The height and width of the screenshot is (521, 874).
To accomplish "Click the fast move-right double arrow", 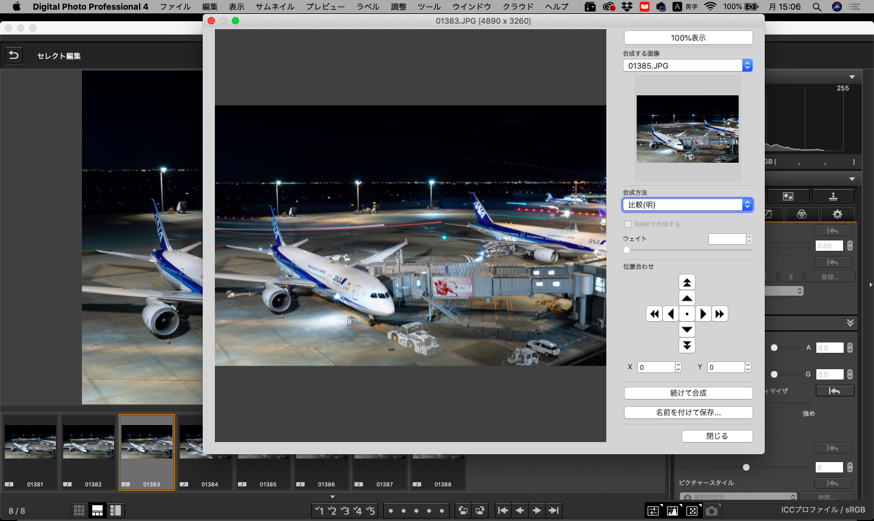I will 719,314.
